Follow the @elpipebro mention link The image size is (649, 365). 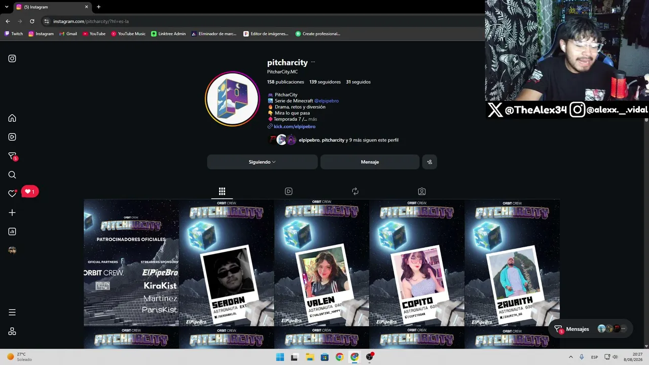point(327,101)
